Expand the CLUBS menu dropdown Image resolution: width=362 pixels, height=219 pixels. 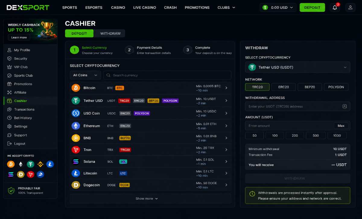click(x=227, y=8)
